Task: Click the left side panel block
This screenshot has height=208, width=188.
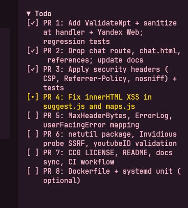Action: tap(5, 83)
